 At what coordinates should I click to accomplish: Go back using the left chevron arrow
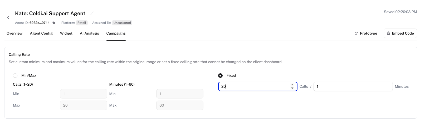[x=8, y=18]
